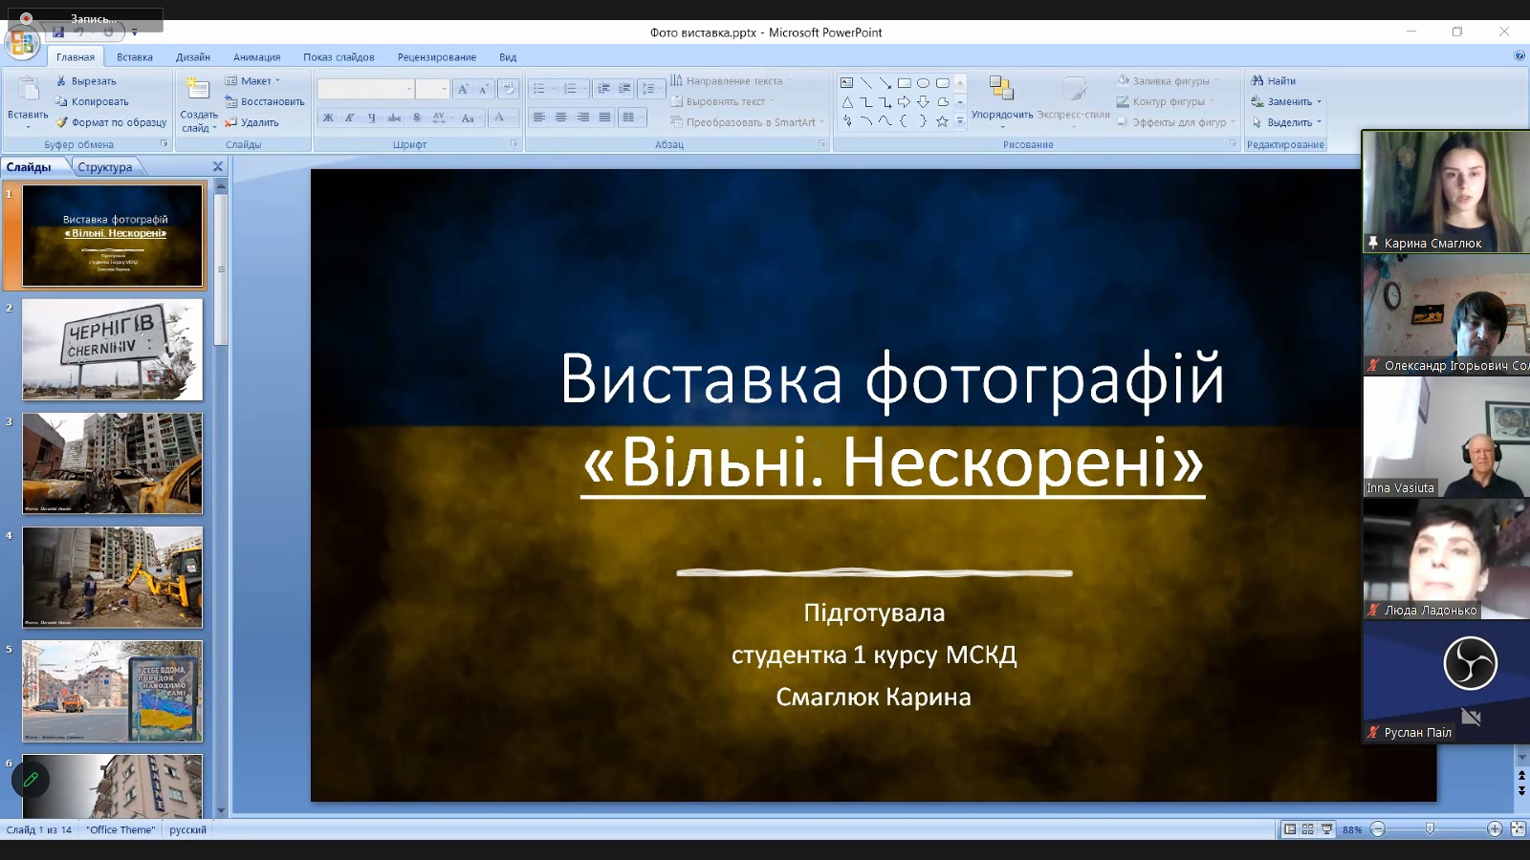Toggle Strikethrough (abc) formatting
Screen dimensions: 1530x860
394,118
